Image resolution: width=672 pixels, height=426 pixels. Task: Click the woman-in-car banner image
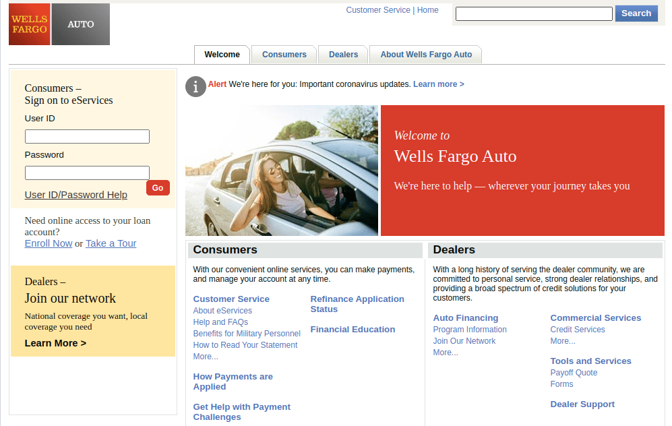pyautogui.click(x=282, y=171)
